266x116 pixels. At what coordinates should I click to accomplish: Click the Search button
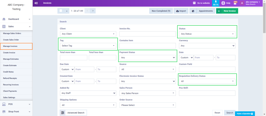[x=230, y=113]
